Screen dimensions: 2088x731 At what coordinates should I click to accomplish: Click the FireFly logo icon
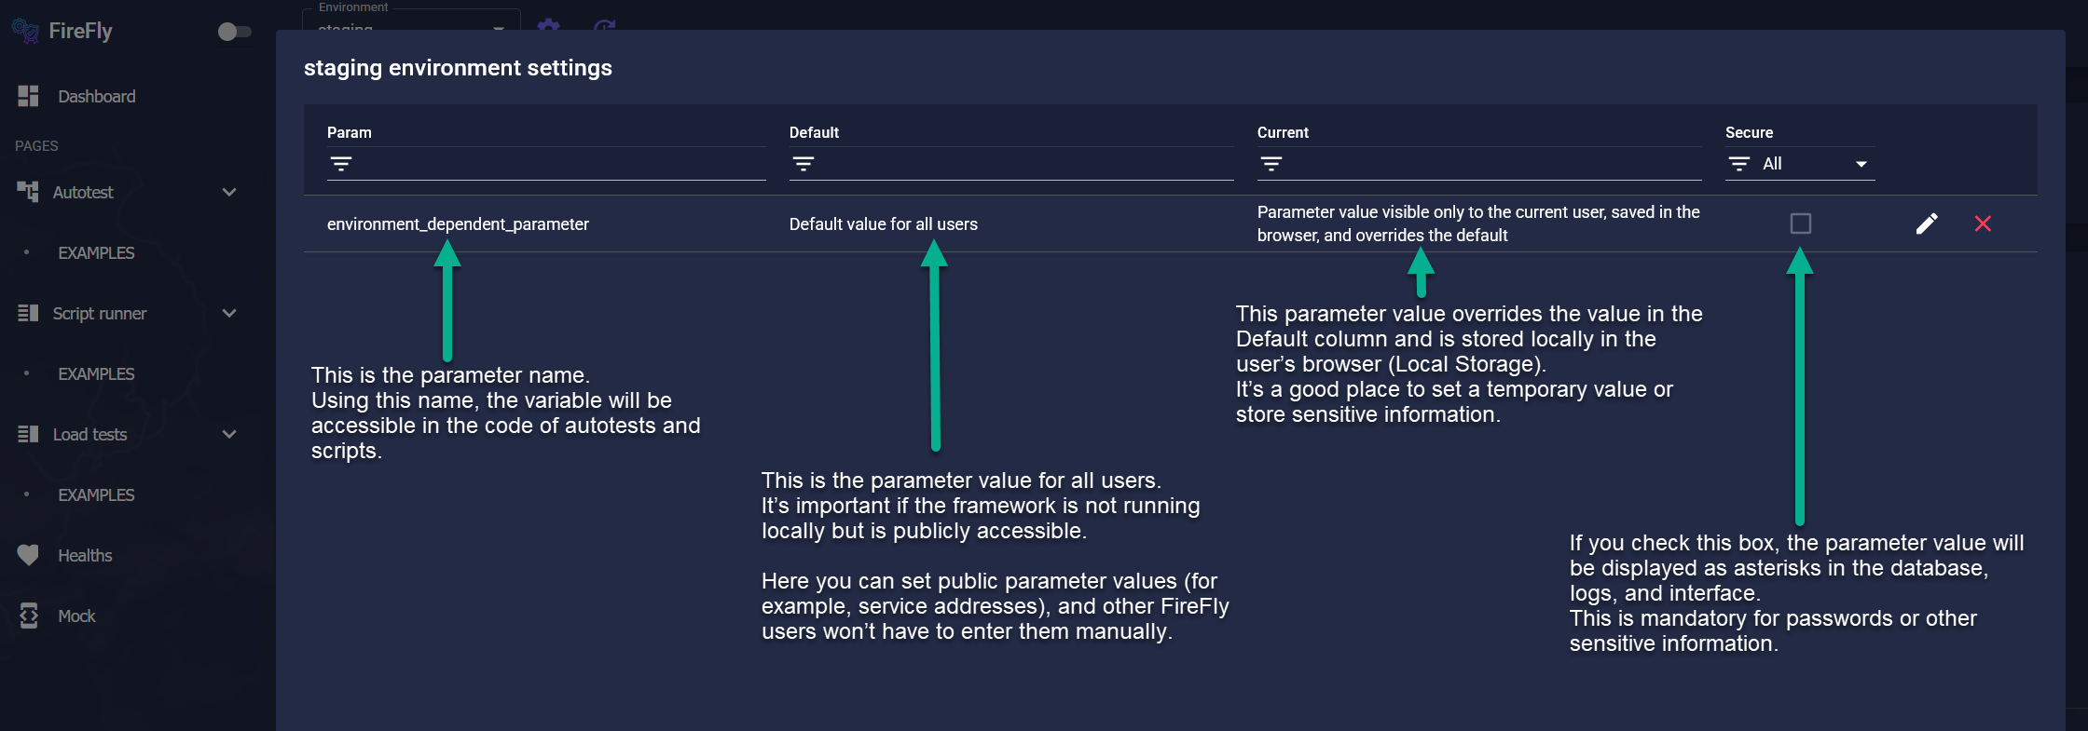tap(25, 31)
